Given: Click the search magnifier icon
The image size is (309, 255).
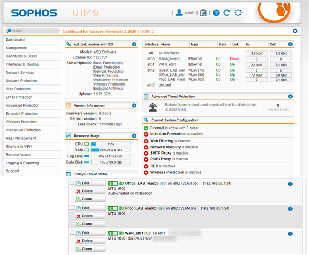Looking at the screenshot, I should coord(9,31).
